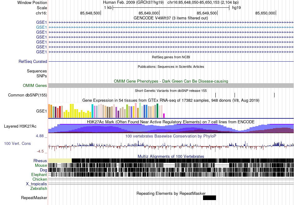294x205 pixels.
Task: Open 100 vertebrates Basewise Conservation title
Action: tap(171, 136)
